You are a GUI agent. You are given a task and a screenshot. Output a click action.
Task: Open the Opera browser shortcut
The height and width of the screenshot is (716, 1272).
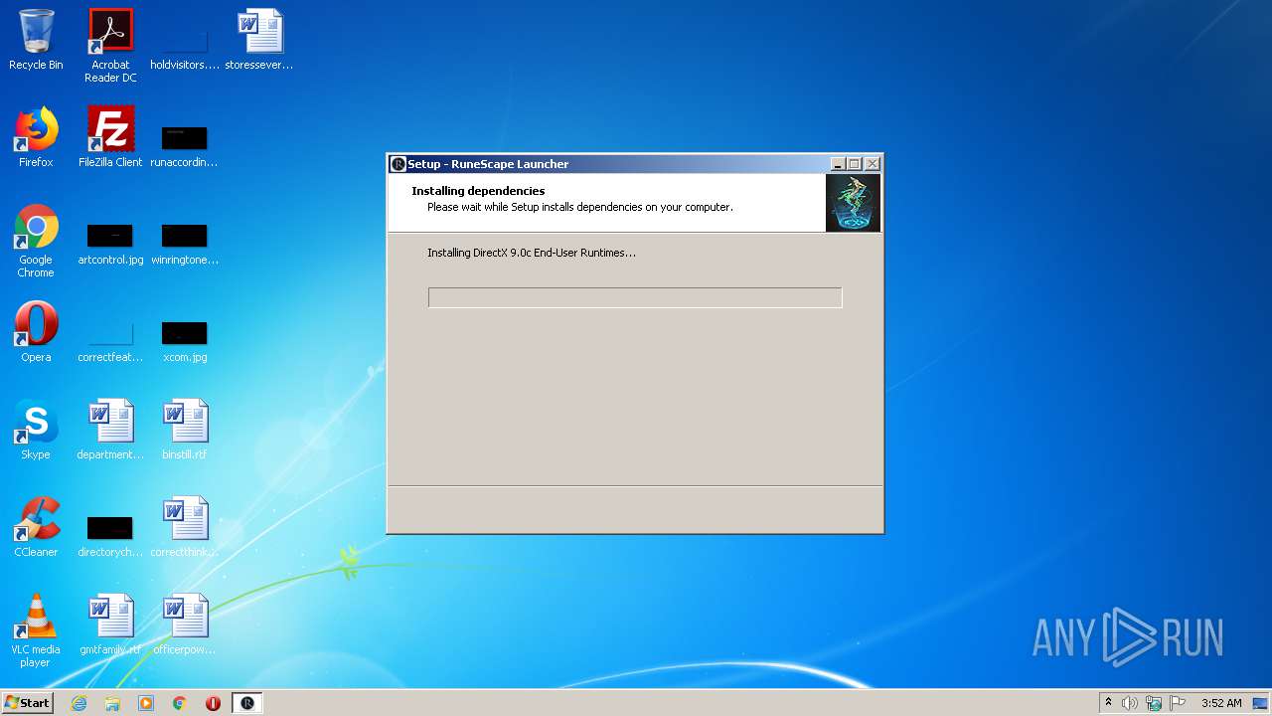(36, 332)
